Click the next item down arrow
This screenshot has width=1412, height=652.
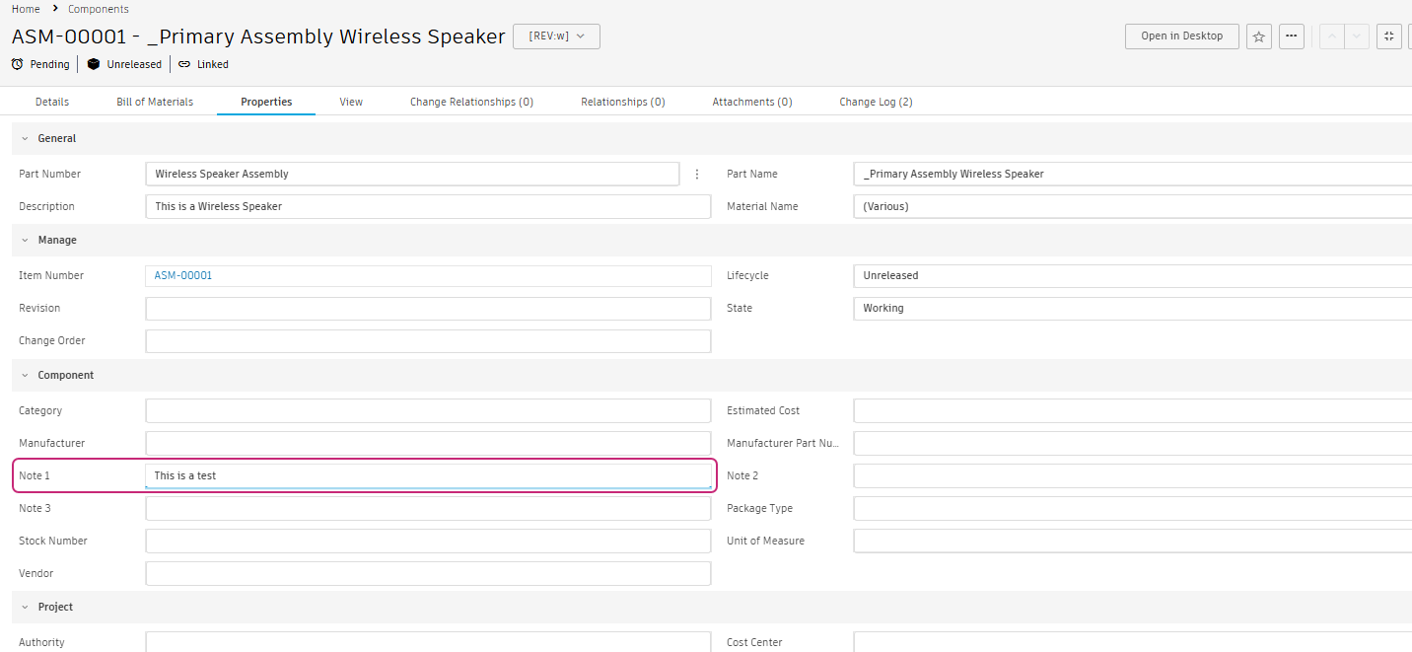[x=1358, y=36]
